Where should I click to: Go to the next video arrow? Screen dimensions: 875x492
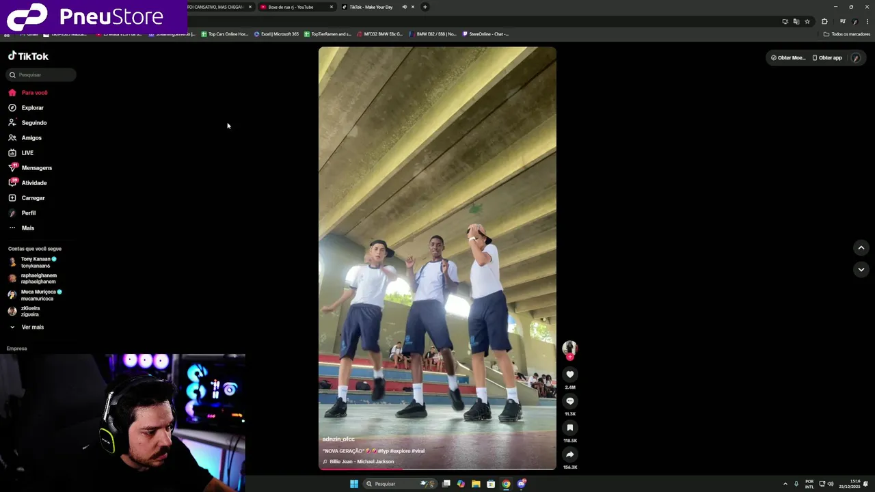point(861,269)
